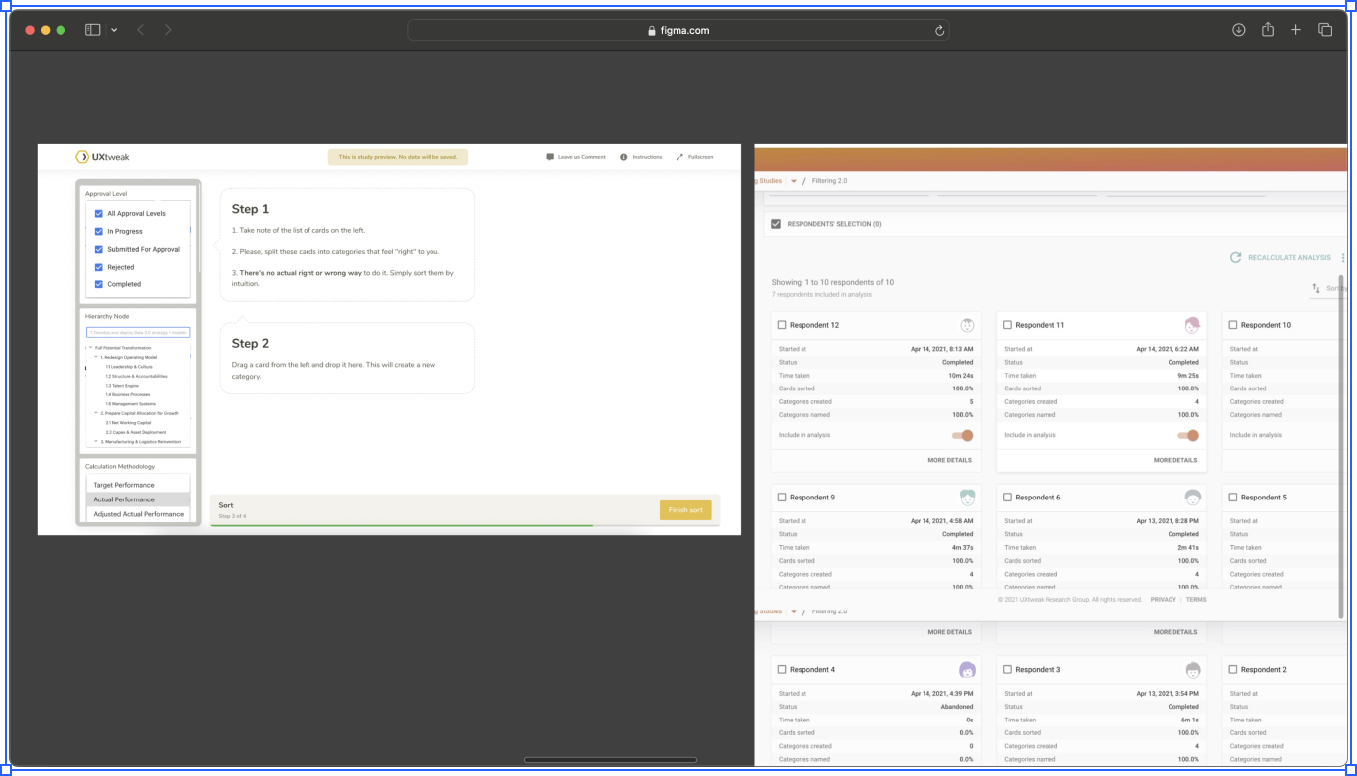Uncheck the In Progress checkbox
Image resolution: width=1357 pixels, height=776 pixels.
click(x=99, y=231)
